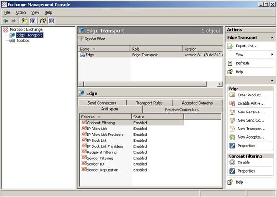Click Disable icon under Content Filtering
277x197 pixels.
point(232,162)
